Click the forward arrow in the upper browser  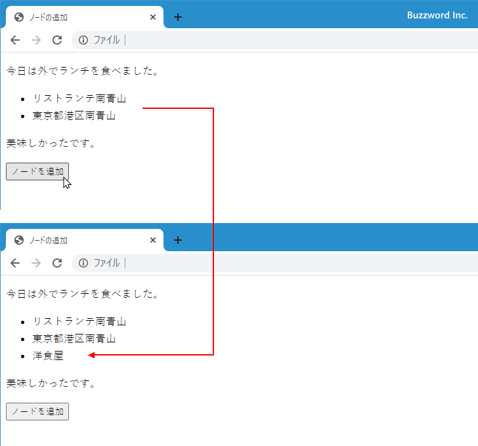click(36, 40)
